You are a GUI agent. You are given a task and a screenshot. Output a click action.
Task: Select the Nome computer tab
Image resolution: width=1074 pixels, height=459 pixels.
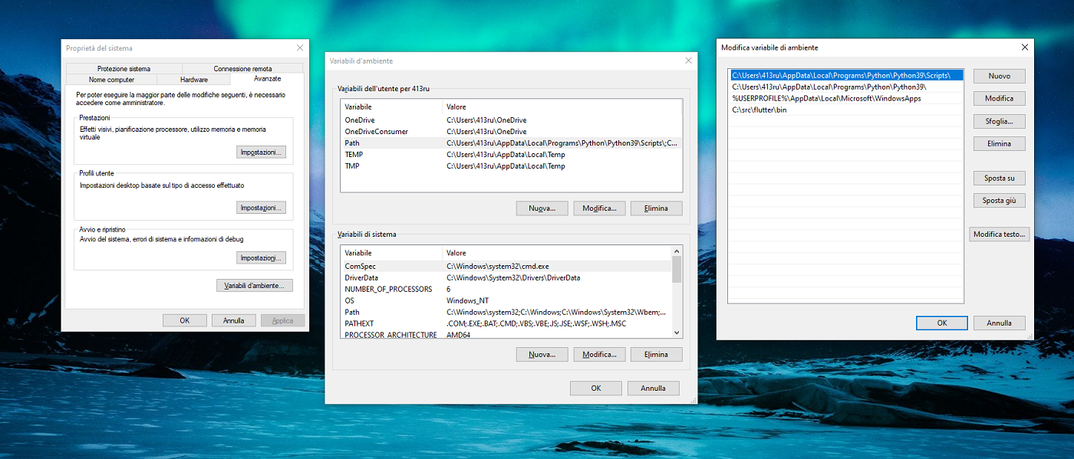tap(113, 78)
